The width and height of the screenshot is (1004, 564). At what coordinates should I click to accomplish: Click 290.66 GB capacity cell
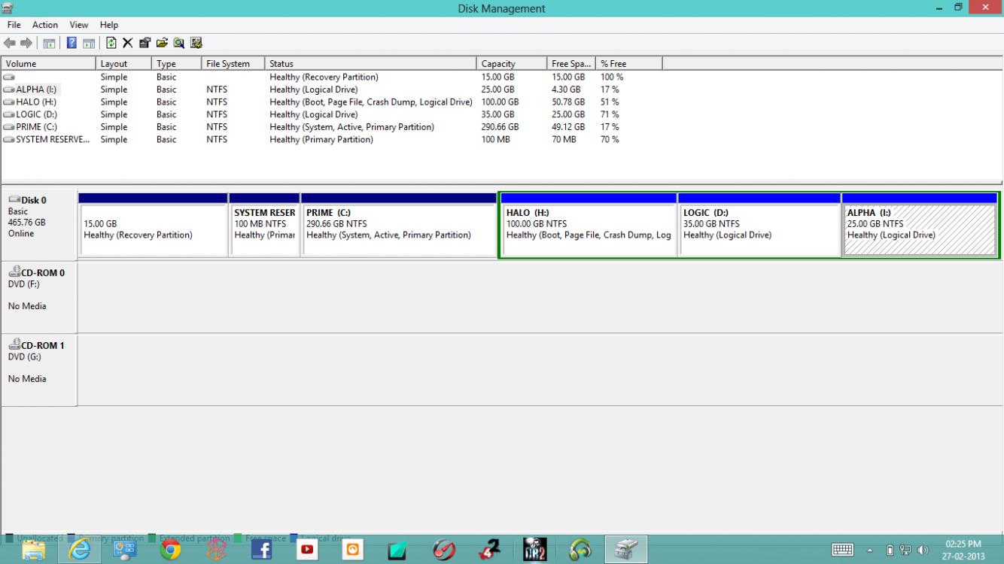501,127
